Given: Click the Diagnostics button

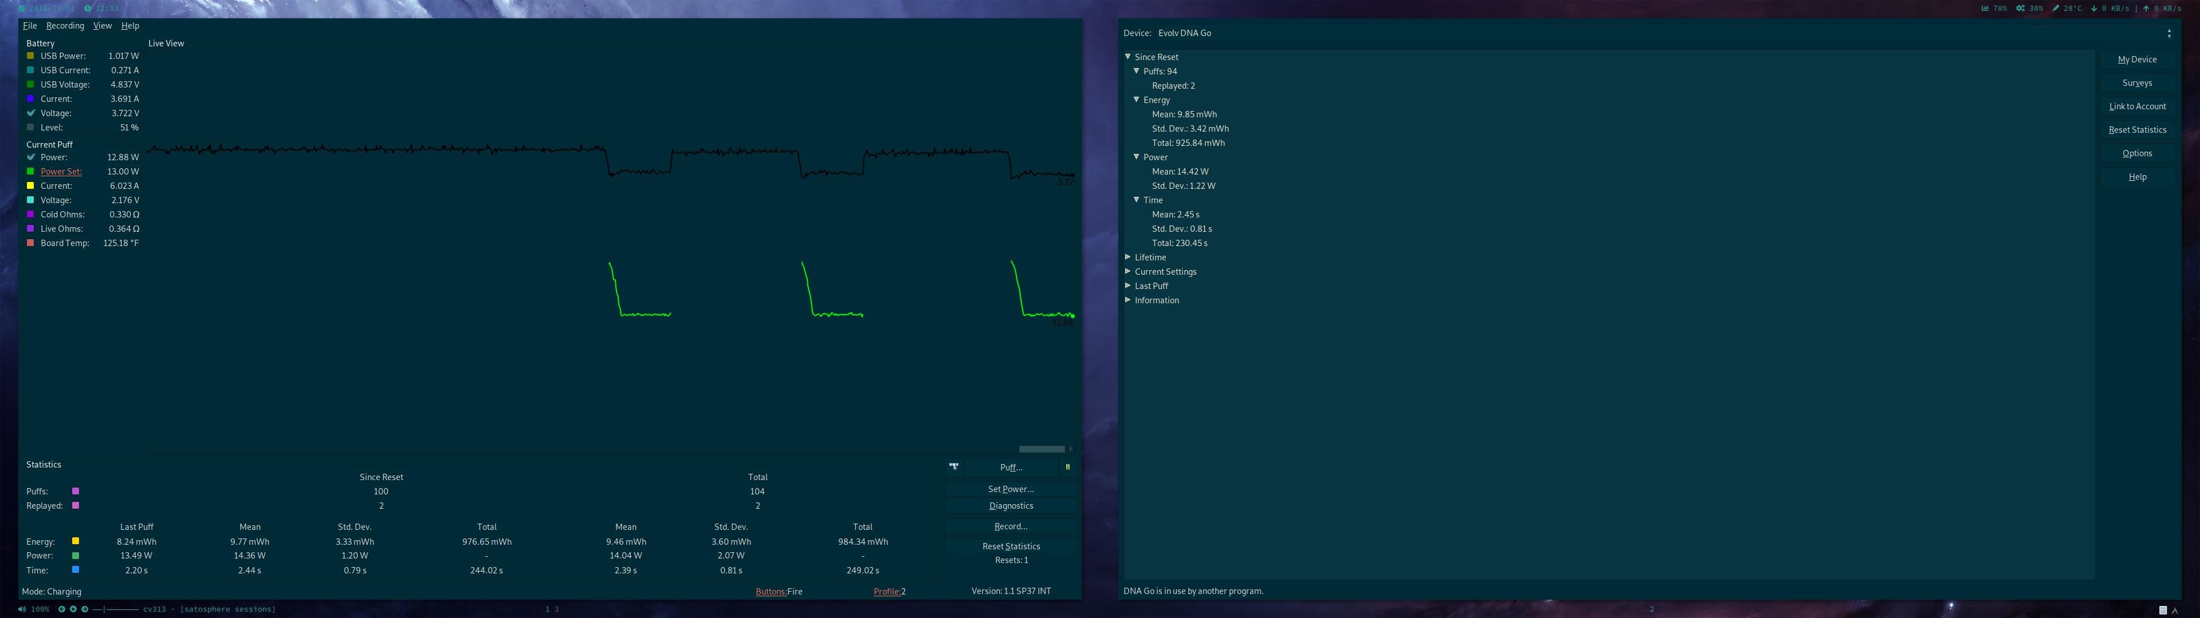Looking at the screenshot, I should click(x=1010, y=505).
